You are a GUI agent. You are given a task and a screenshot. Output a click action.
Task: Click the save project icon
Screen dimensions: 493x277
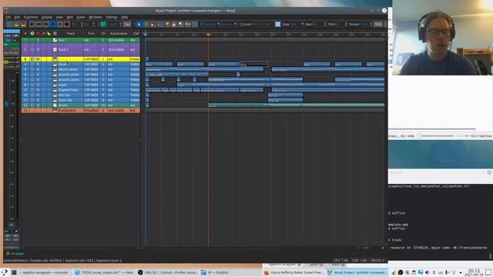tap(23, 24)
